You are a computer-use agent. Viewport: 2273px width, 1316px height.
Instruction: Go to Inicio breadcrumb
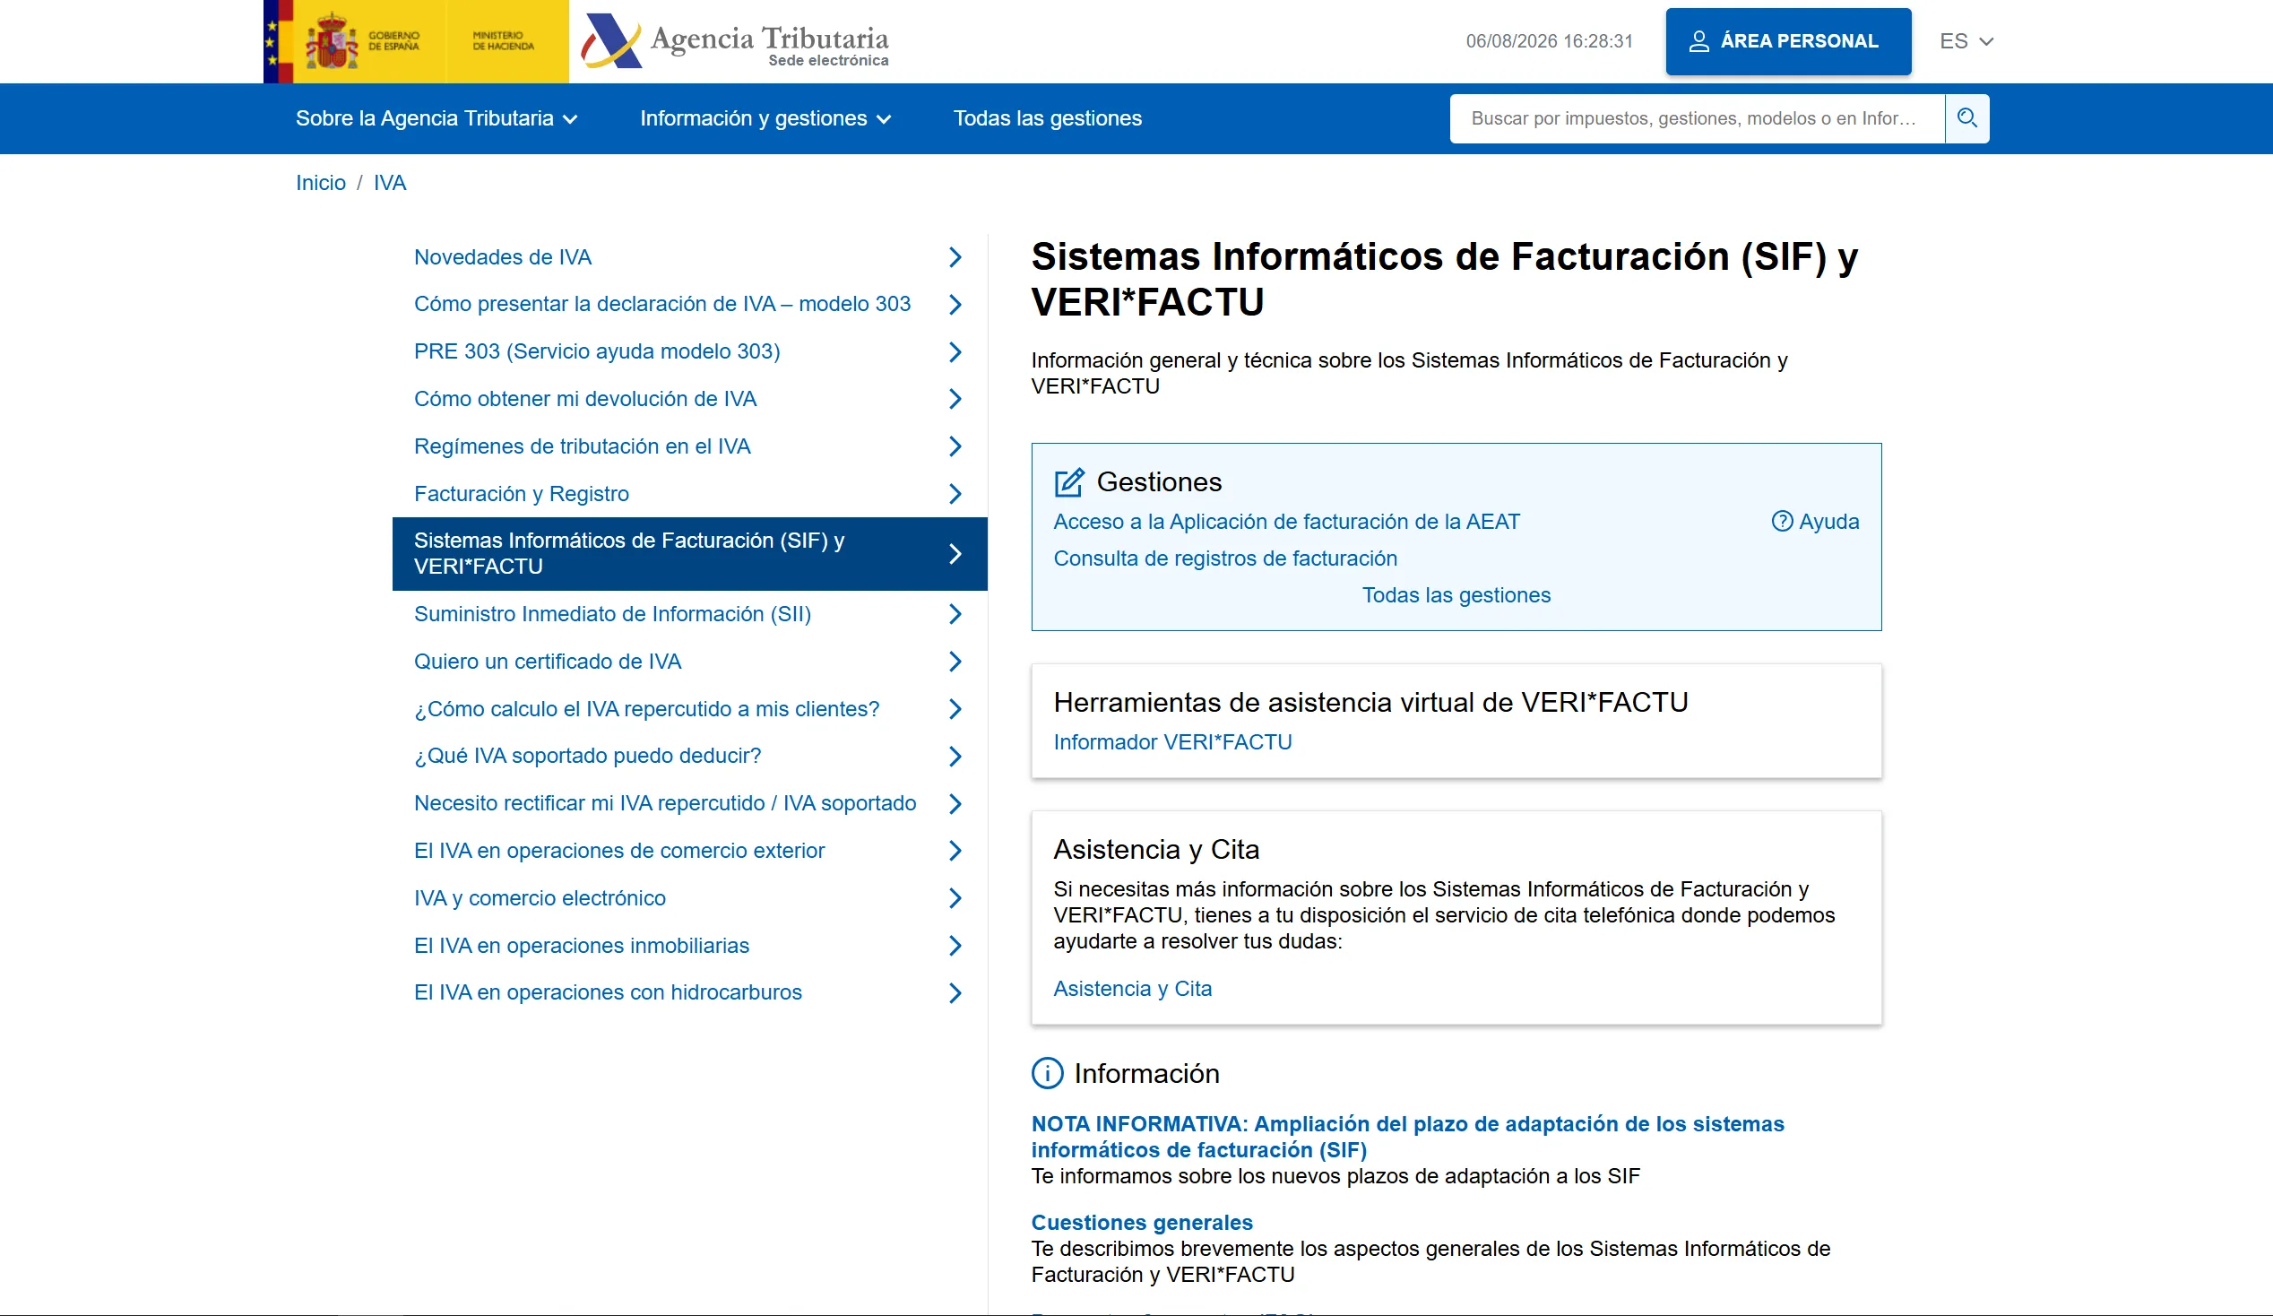[x=321, y=183]
